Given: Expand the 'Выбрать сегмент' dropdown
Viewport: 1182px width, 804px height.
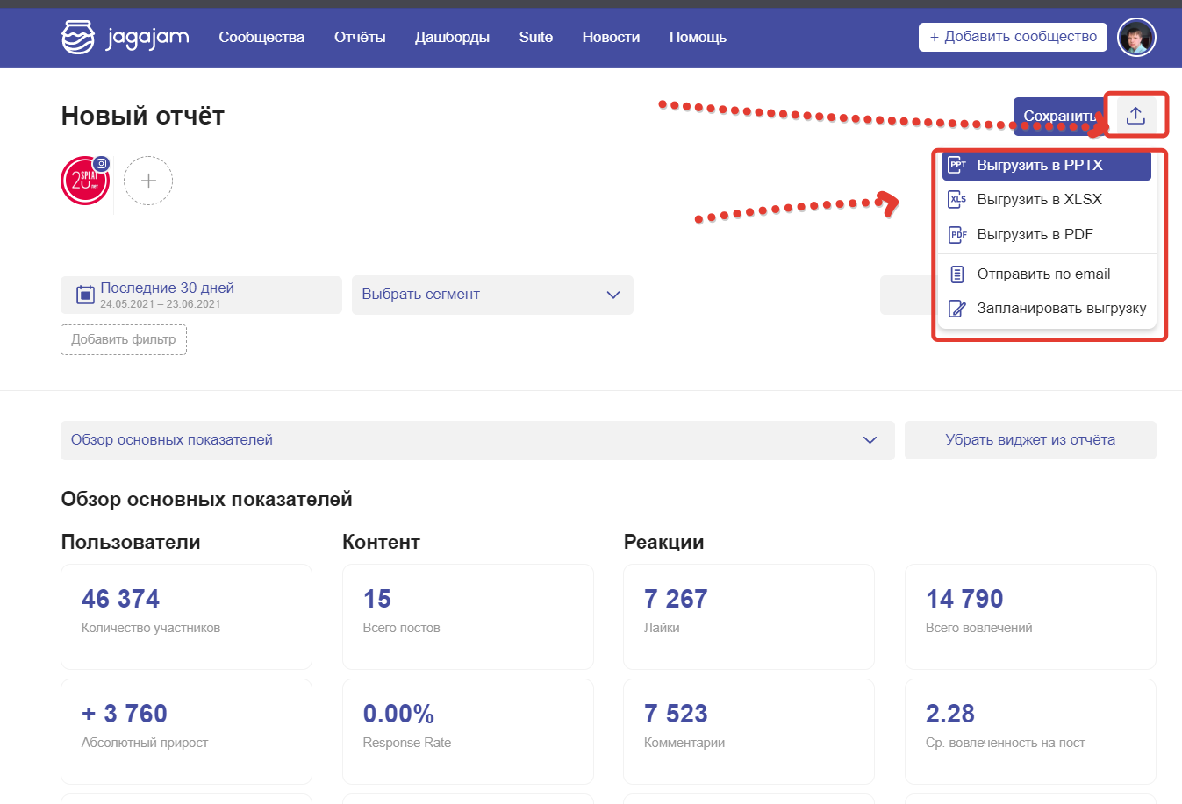Looking at the screenshot, I should [x=491, y=295].
